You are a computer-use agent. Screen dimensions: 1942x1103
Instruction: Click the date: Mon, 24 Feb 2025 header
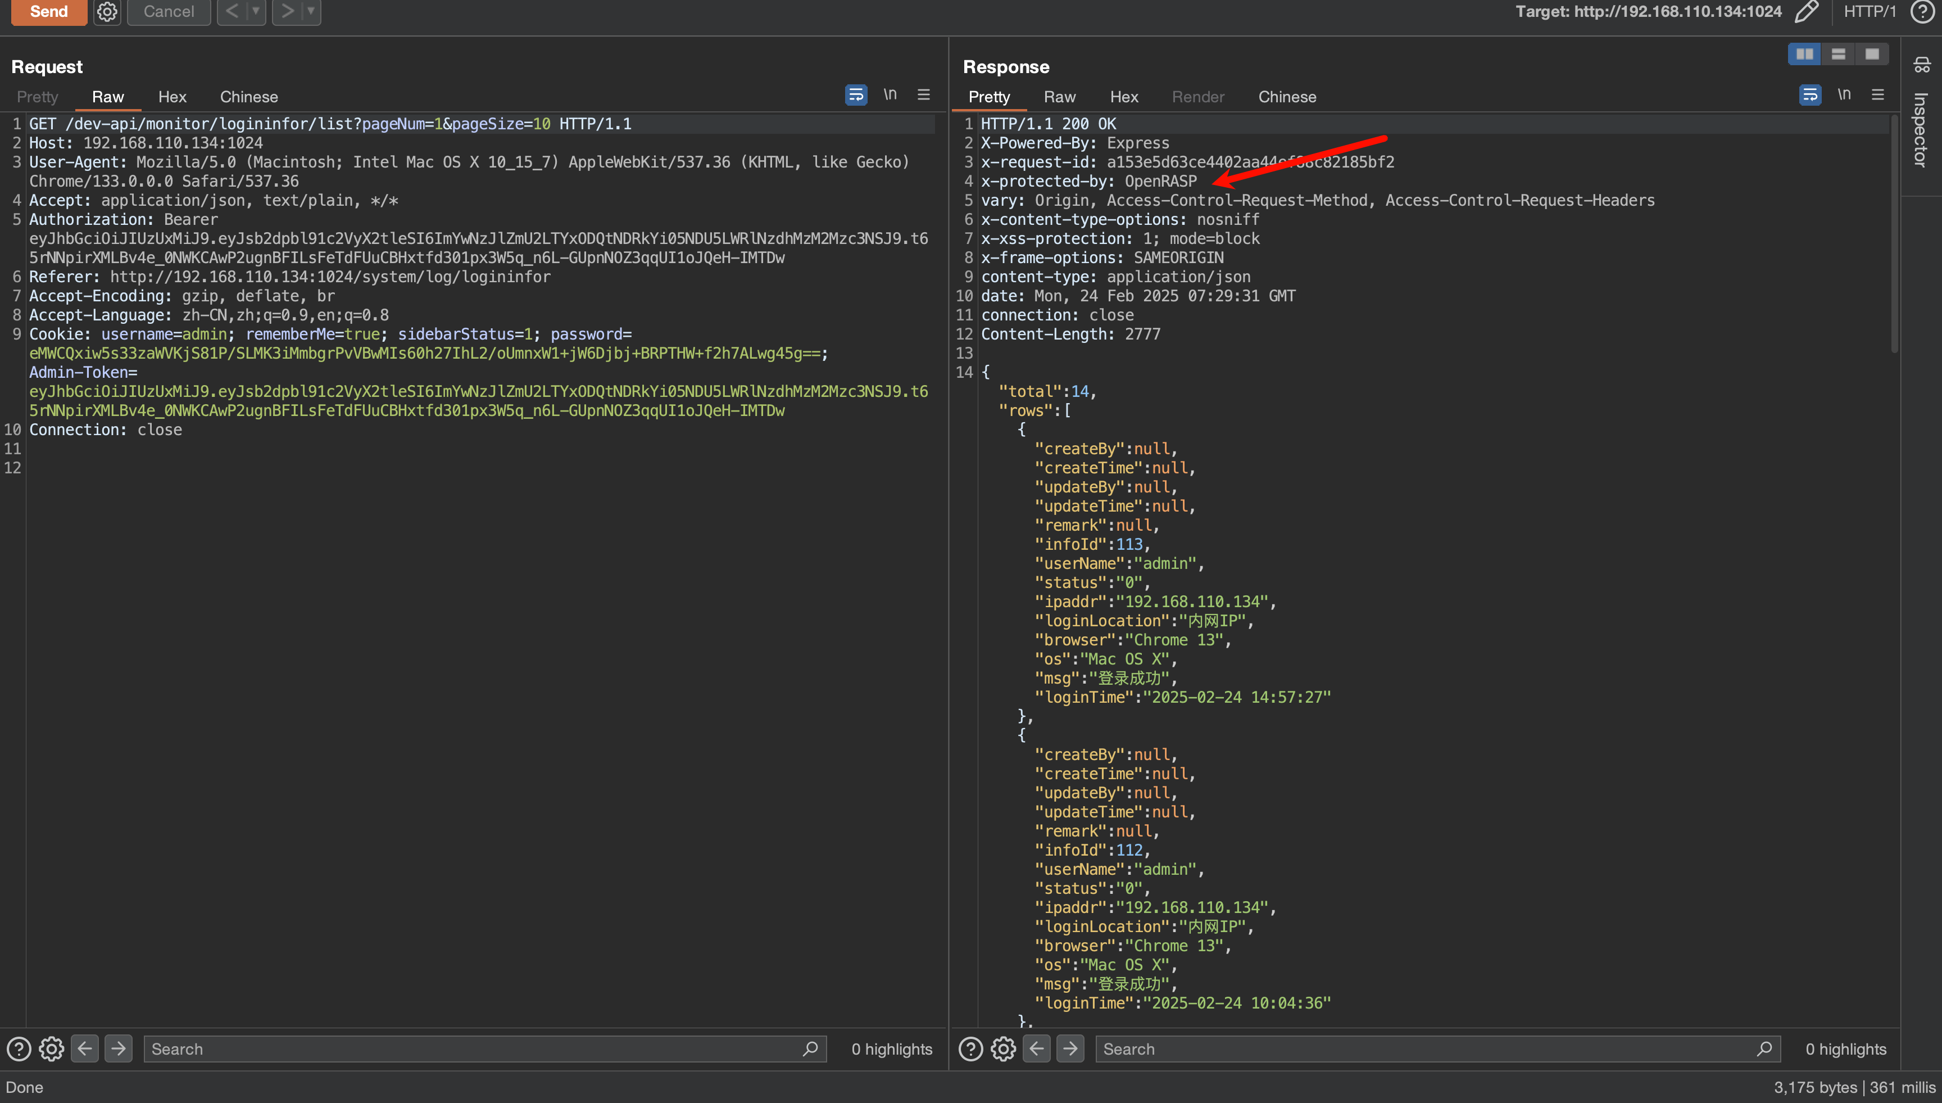coord(1138,296)
